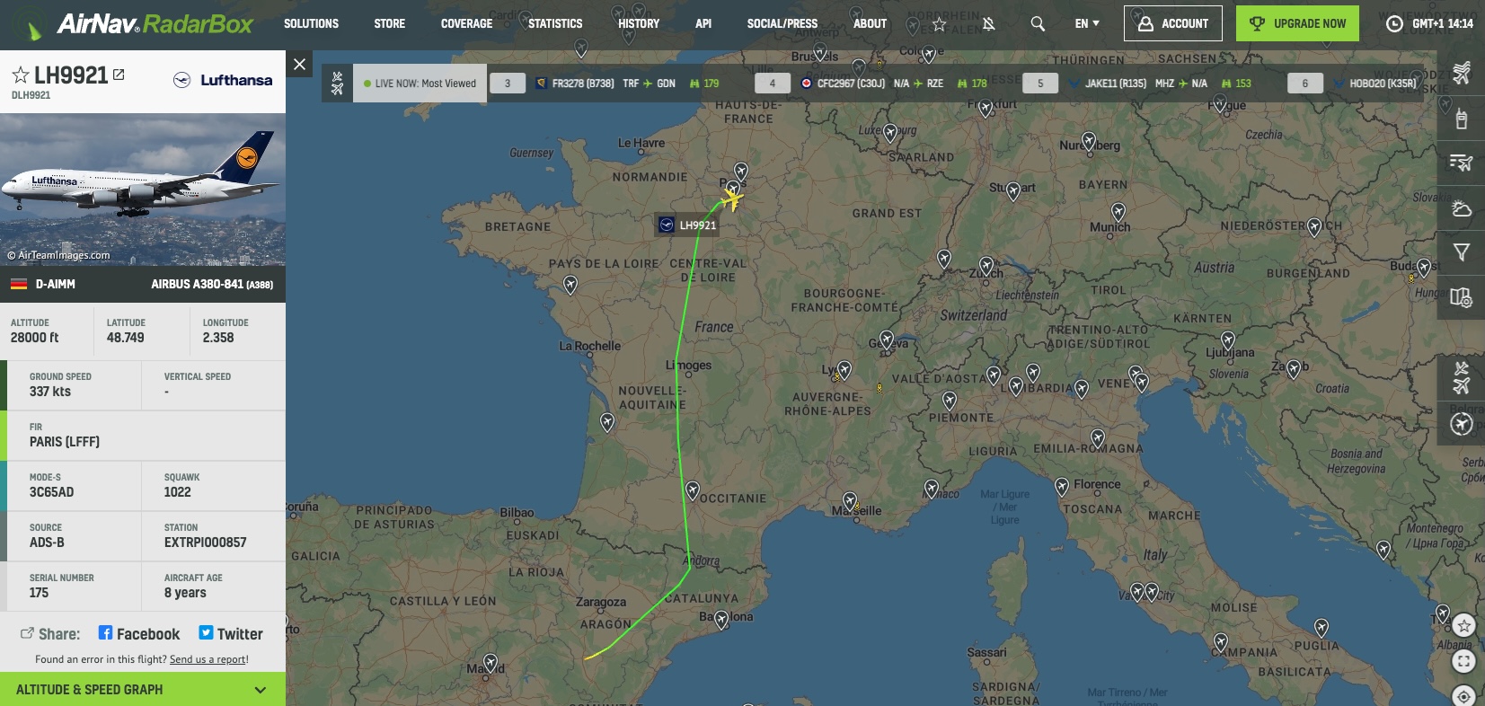Open the HISTORY menu

tap(639, 23)
